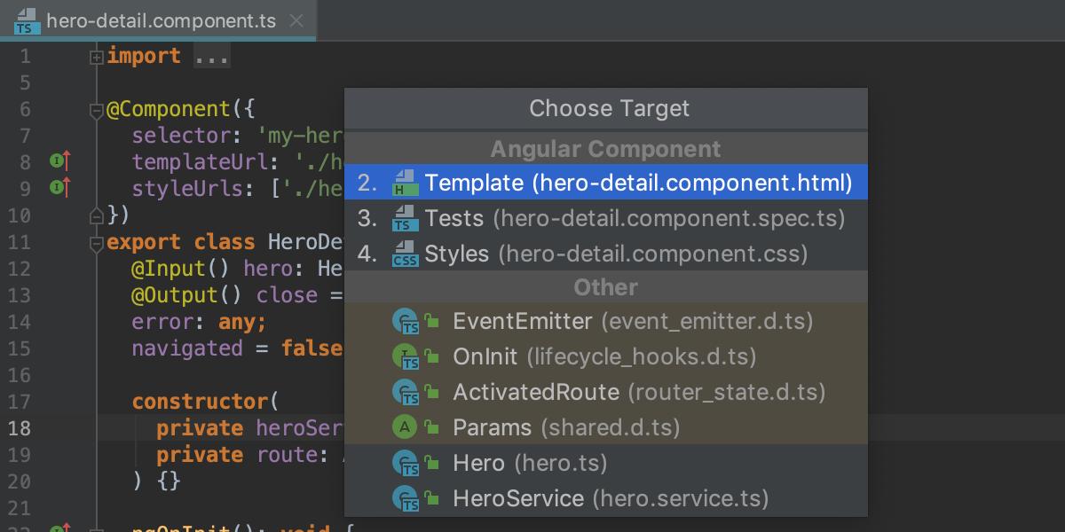Choose Tests (hero-detail.component.spec.ts) from the list
Screen dimensions: 1065x532
(634, 218)
